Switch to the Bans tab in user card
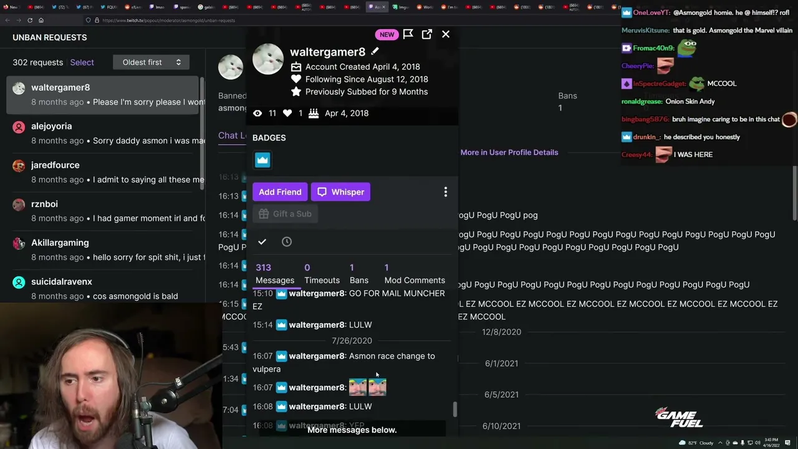 tap(359, 274)
